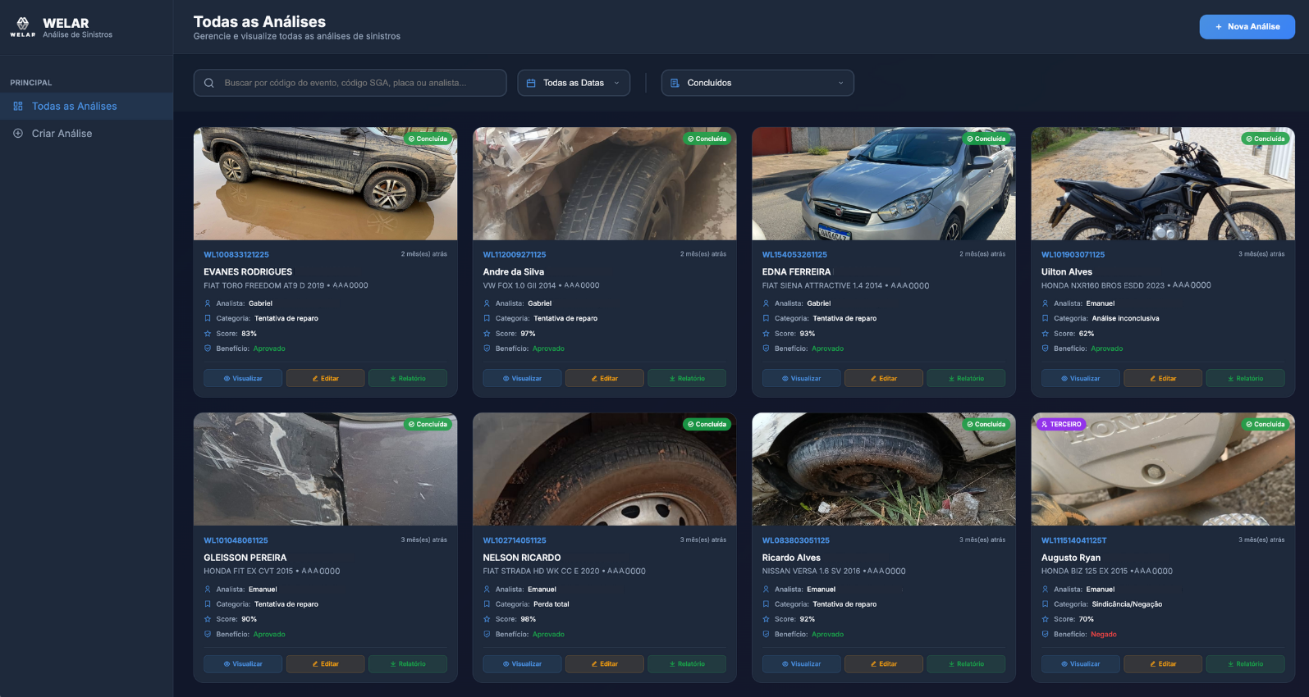Click Relatório on Andre da Silva card
The image size is (1309, 697).
687,378
